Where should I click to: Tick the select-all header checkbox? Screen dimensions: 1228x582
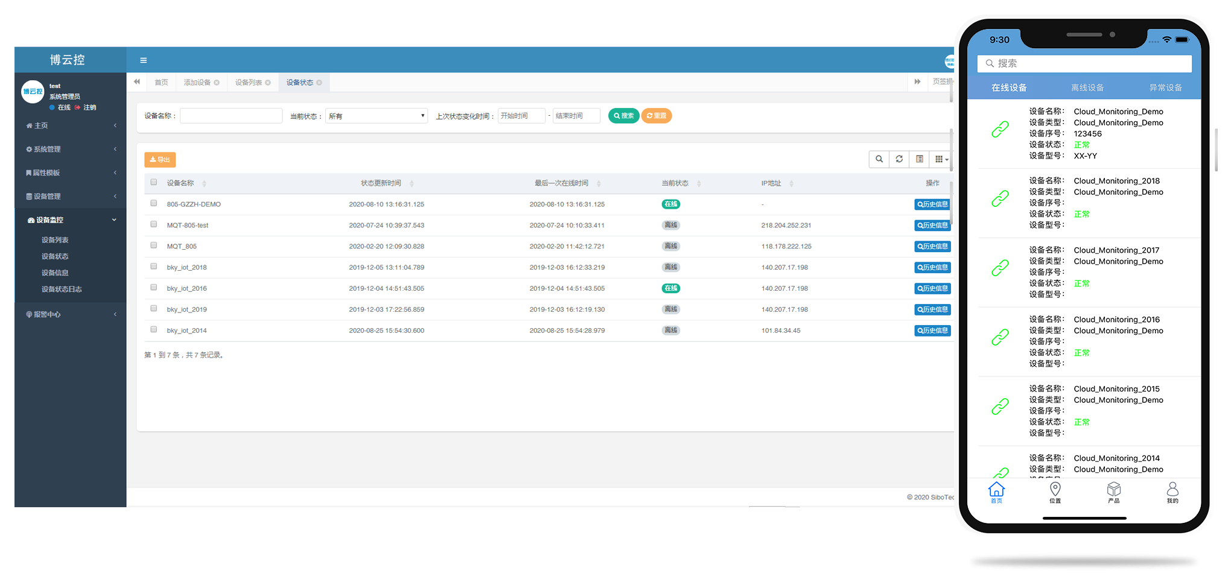[154, 182]
